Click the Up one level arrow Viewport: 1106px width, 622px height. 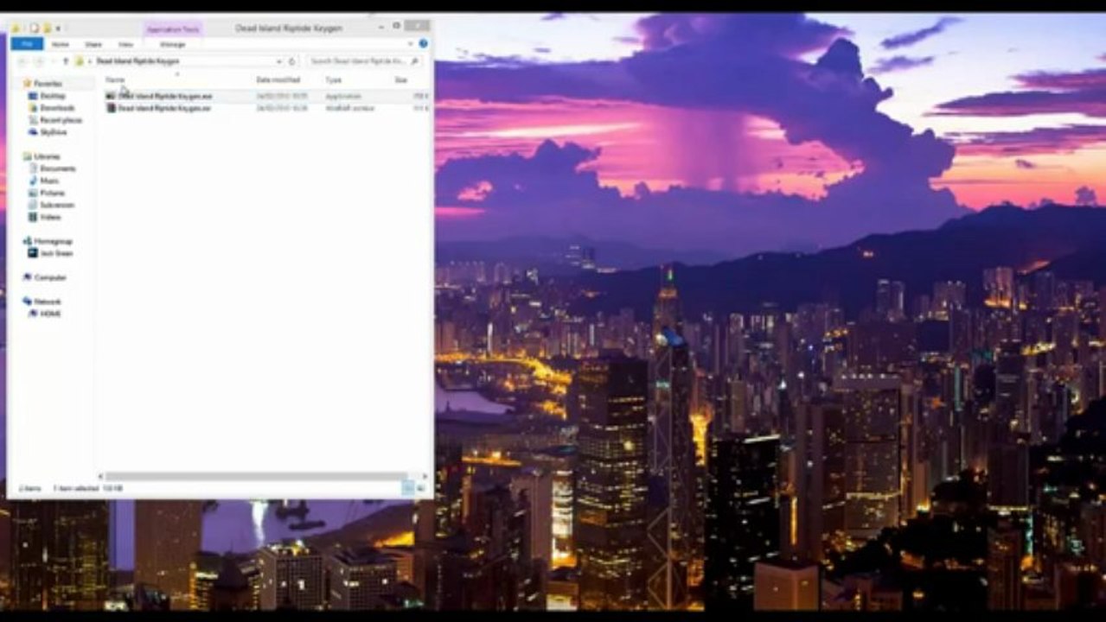(65, 61)
